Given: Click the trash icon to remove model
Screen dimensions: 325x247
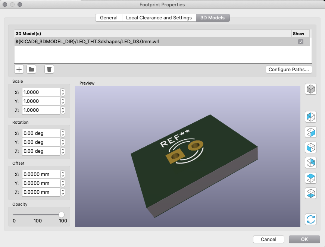Looking at the screenshot, I should [x=49, y=69].
